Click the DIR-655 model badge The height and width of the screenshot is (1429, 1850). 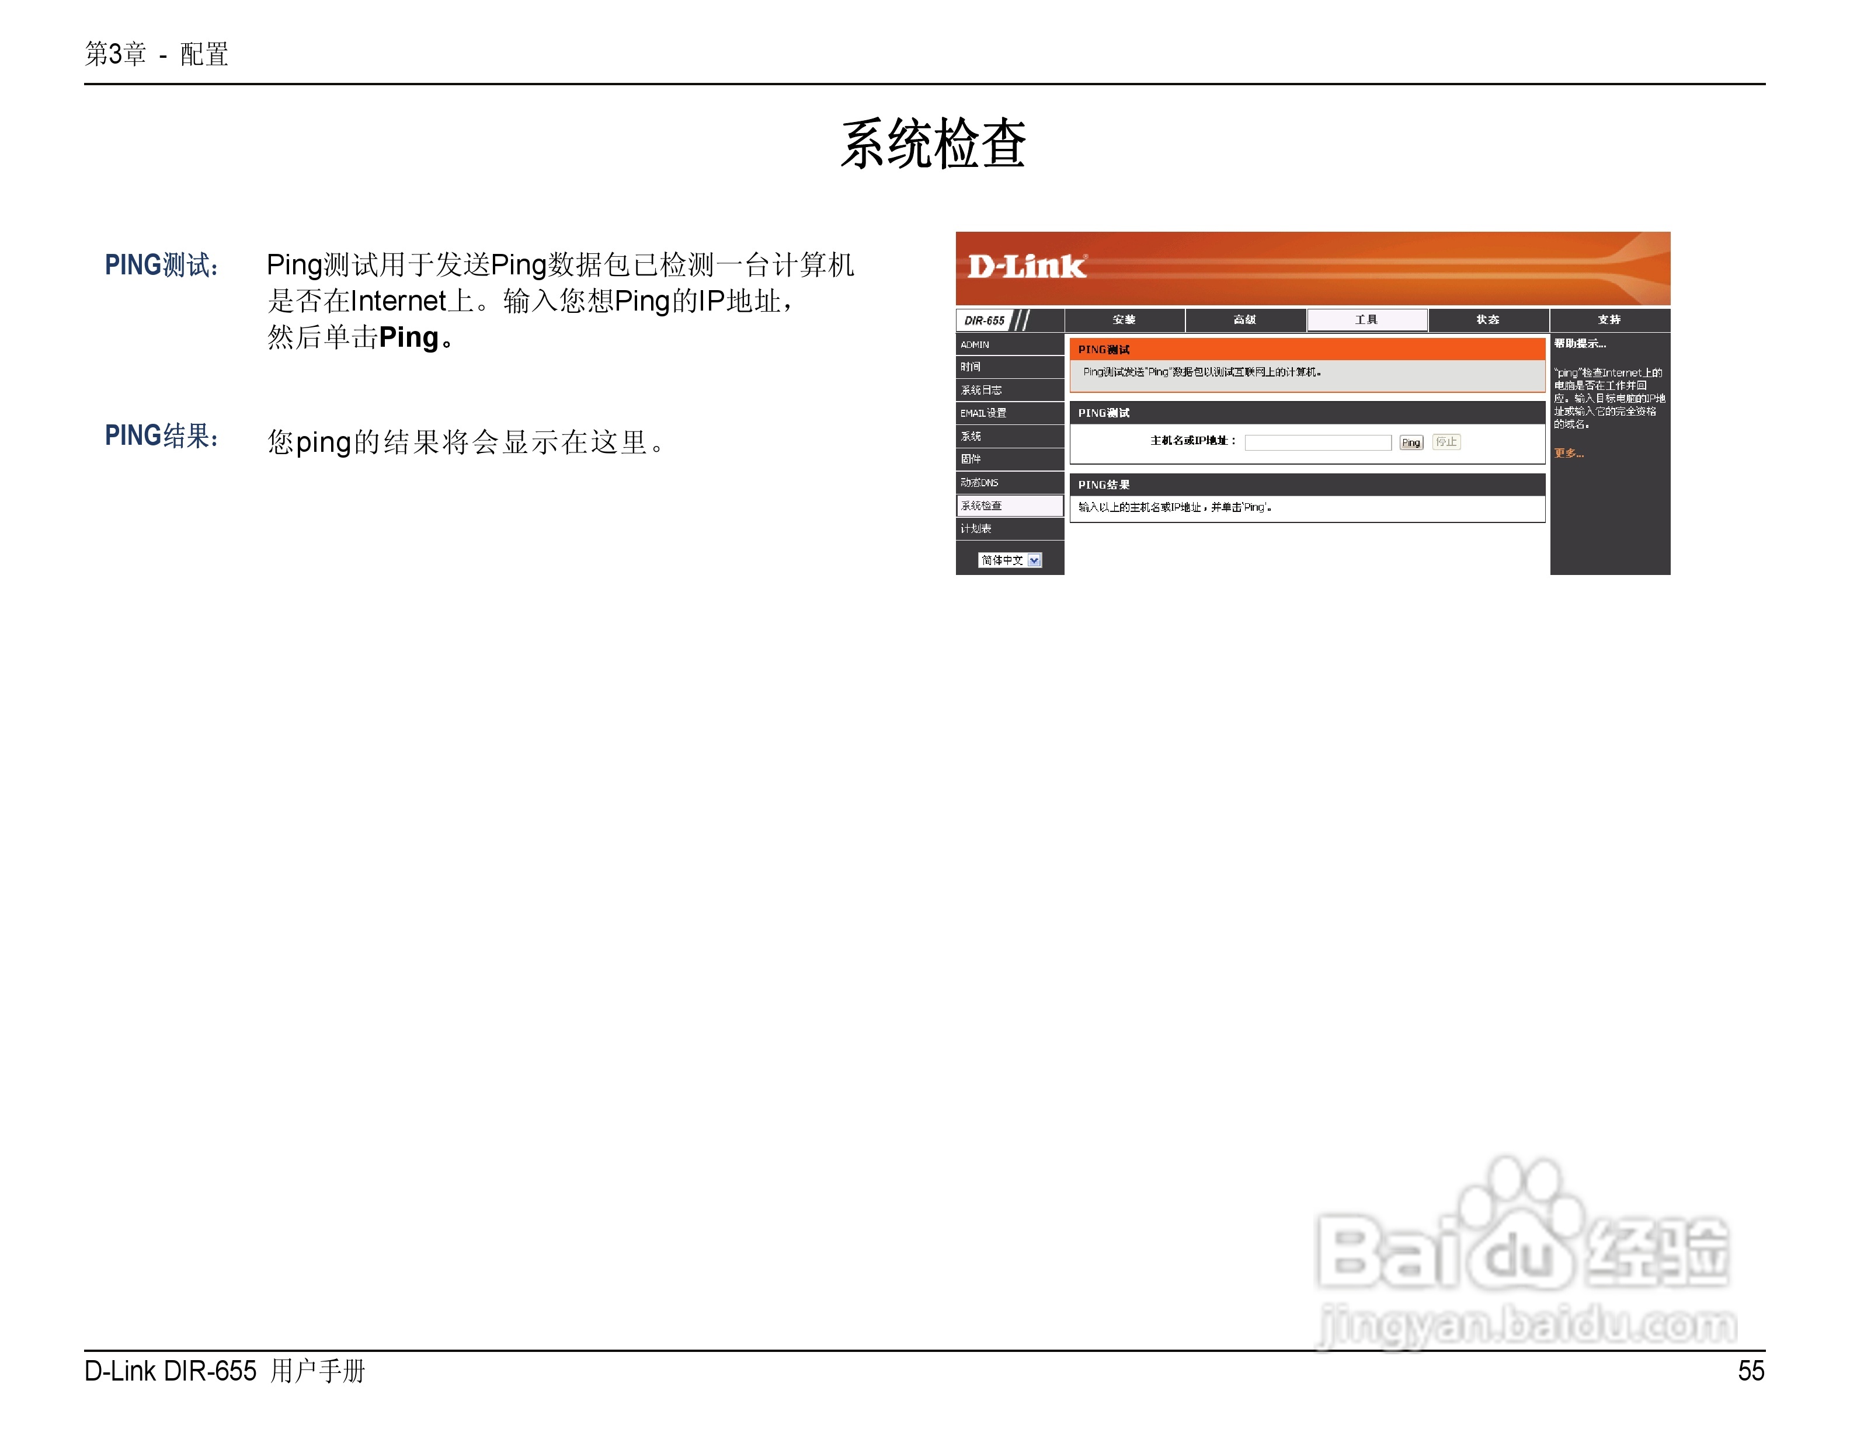[x=985, y=320]
